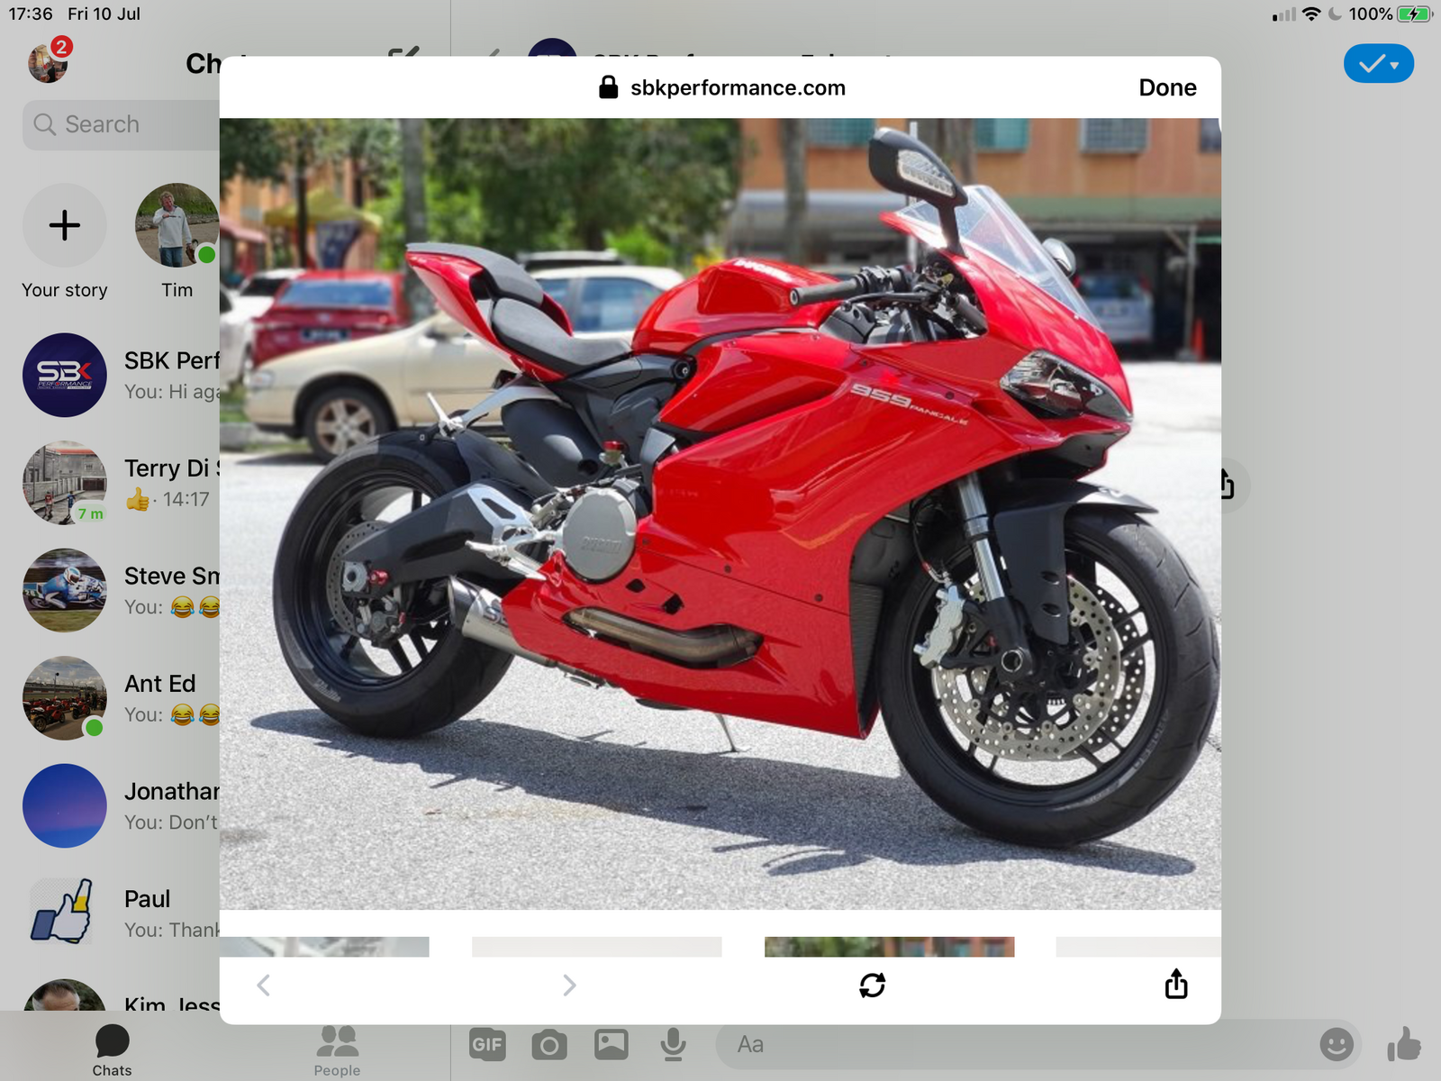Tap the Aa message input field
This screenshot has height=1081, width=1441.
point(1009,1044)
